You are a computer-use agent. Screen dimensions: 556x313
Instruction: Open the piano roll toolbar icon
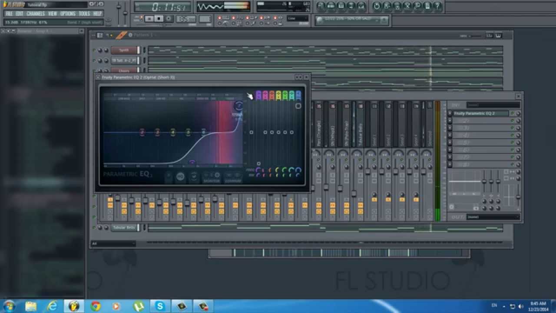[x=341, y=7]
